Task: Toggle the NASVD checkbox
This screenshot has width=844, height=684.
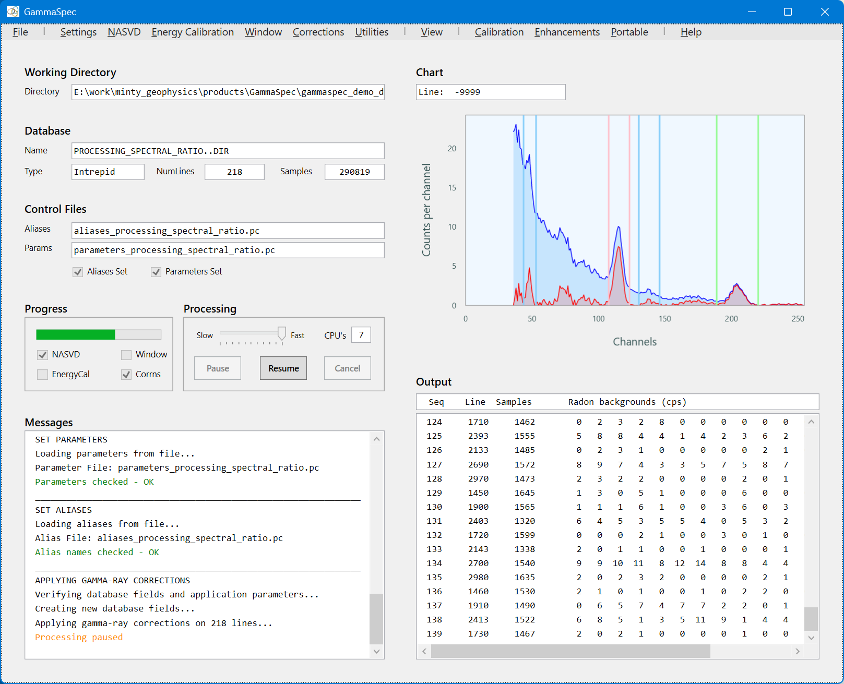Action: 43,355
